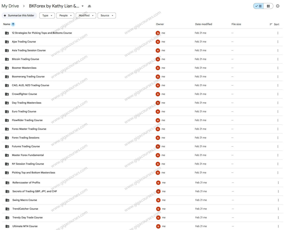Open more options for Ajax Trading Course
The width and height of the screenshot is (284, 230).
[x=278, y=42]
